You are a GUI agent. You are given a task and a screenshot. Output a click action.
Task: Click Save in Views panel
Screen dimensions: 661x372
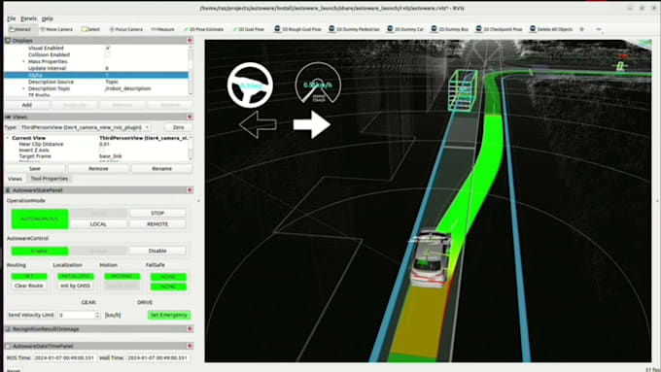[x=35, y=168]
